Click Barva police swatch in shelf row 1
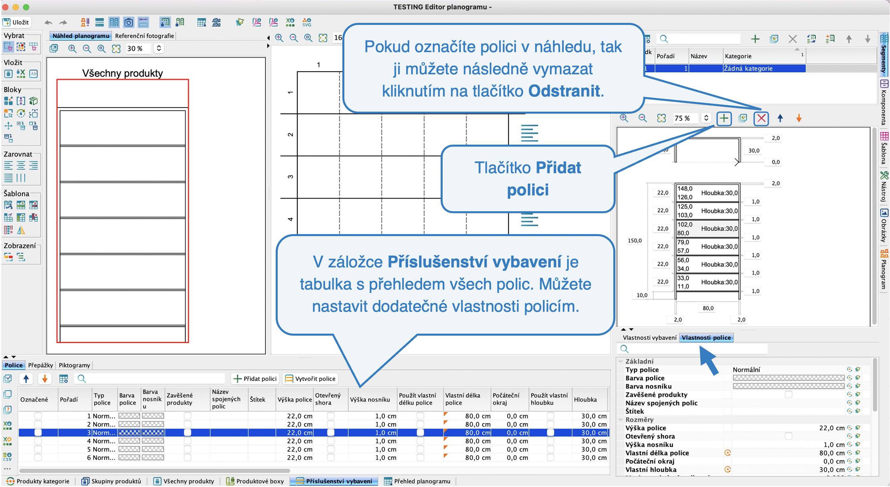The image size is (890, 487). point(129,416)
